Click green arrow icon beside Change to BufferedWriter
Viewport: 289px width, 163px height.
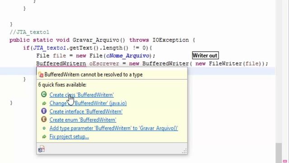point(44,103)
